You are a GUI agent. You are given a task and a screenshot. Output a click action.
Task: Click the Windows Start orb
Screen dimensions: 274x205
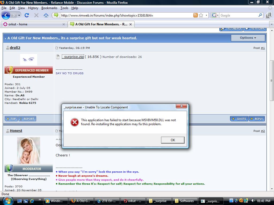click(7, 200)
